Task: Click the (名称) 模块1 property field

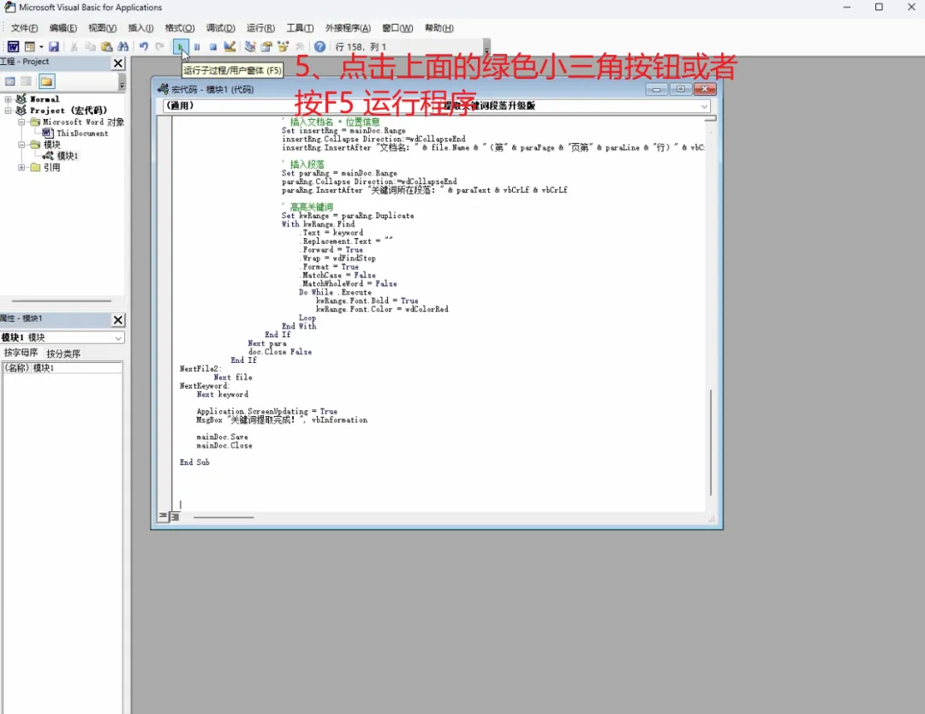Action: click(x=62, y=368)
